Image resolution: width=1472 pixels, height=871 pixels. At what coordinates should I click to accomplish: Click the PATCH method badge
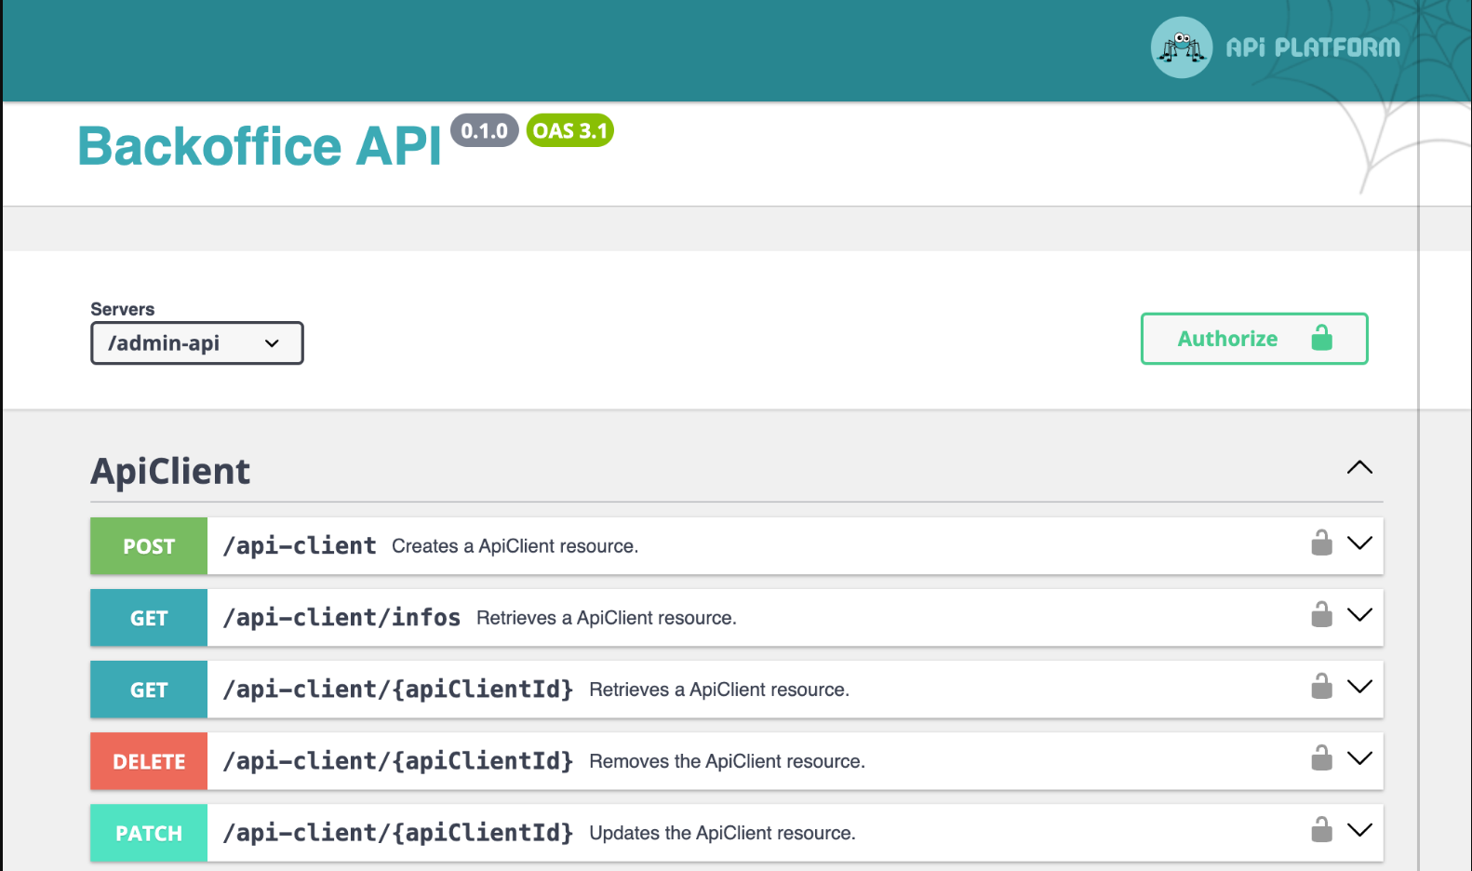pos(149,833)
